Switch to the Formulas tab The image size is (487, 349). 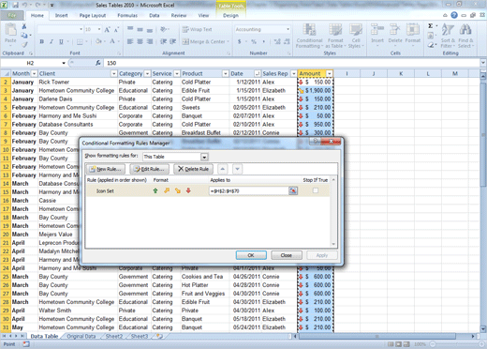pyautogui.click(x=127, y=15)
